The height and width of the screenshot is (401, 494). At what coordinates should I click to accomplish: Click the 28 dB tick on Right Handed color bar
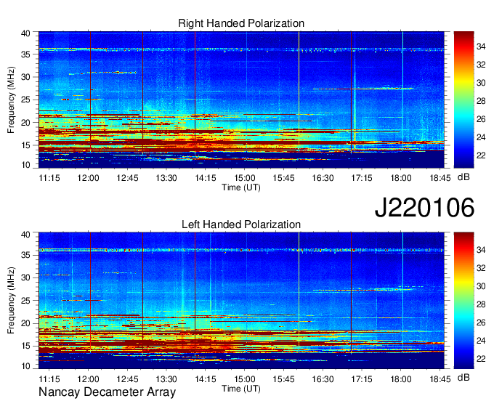pyautogui.click(x=481, y=101)
